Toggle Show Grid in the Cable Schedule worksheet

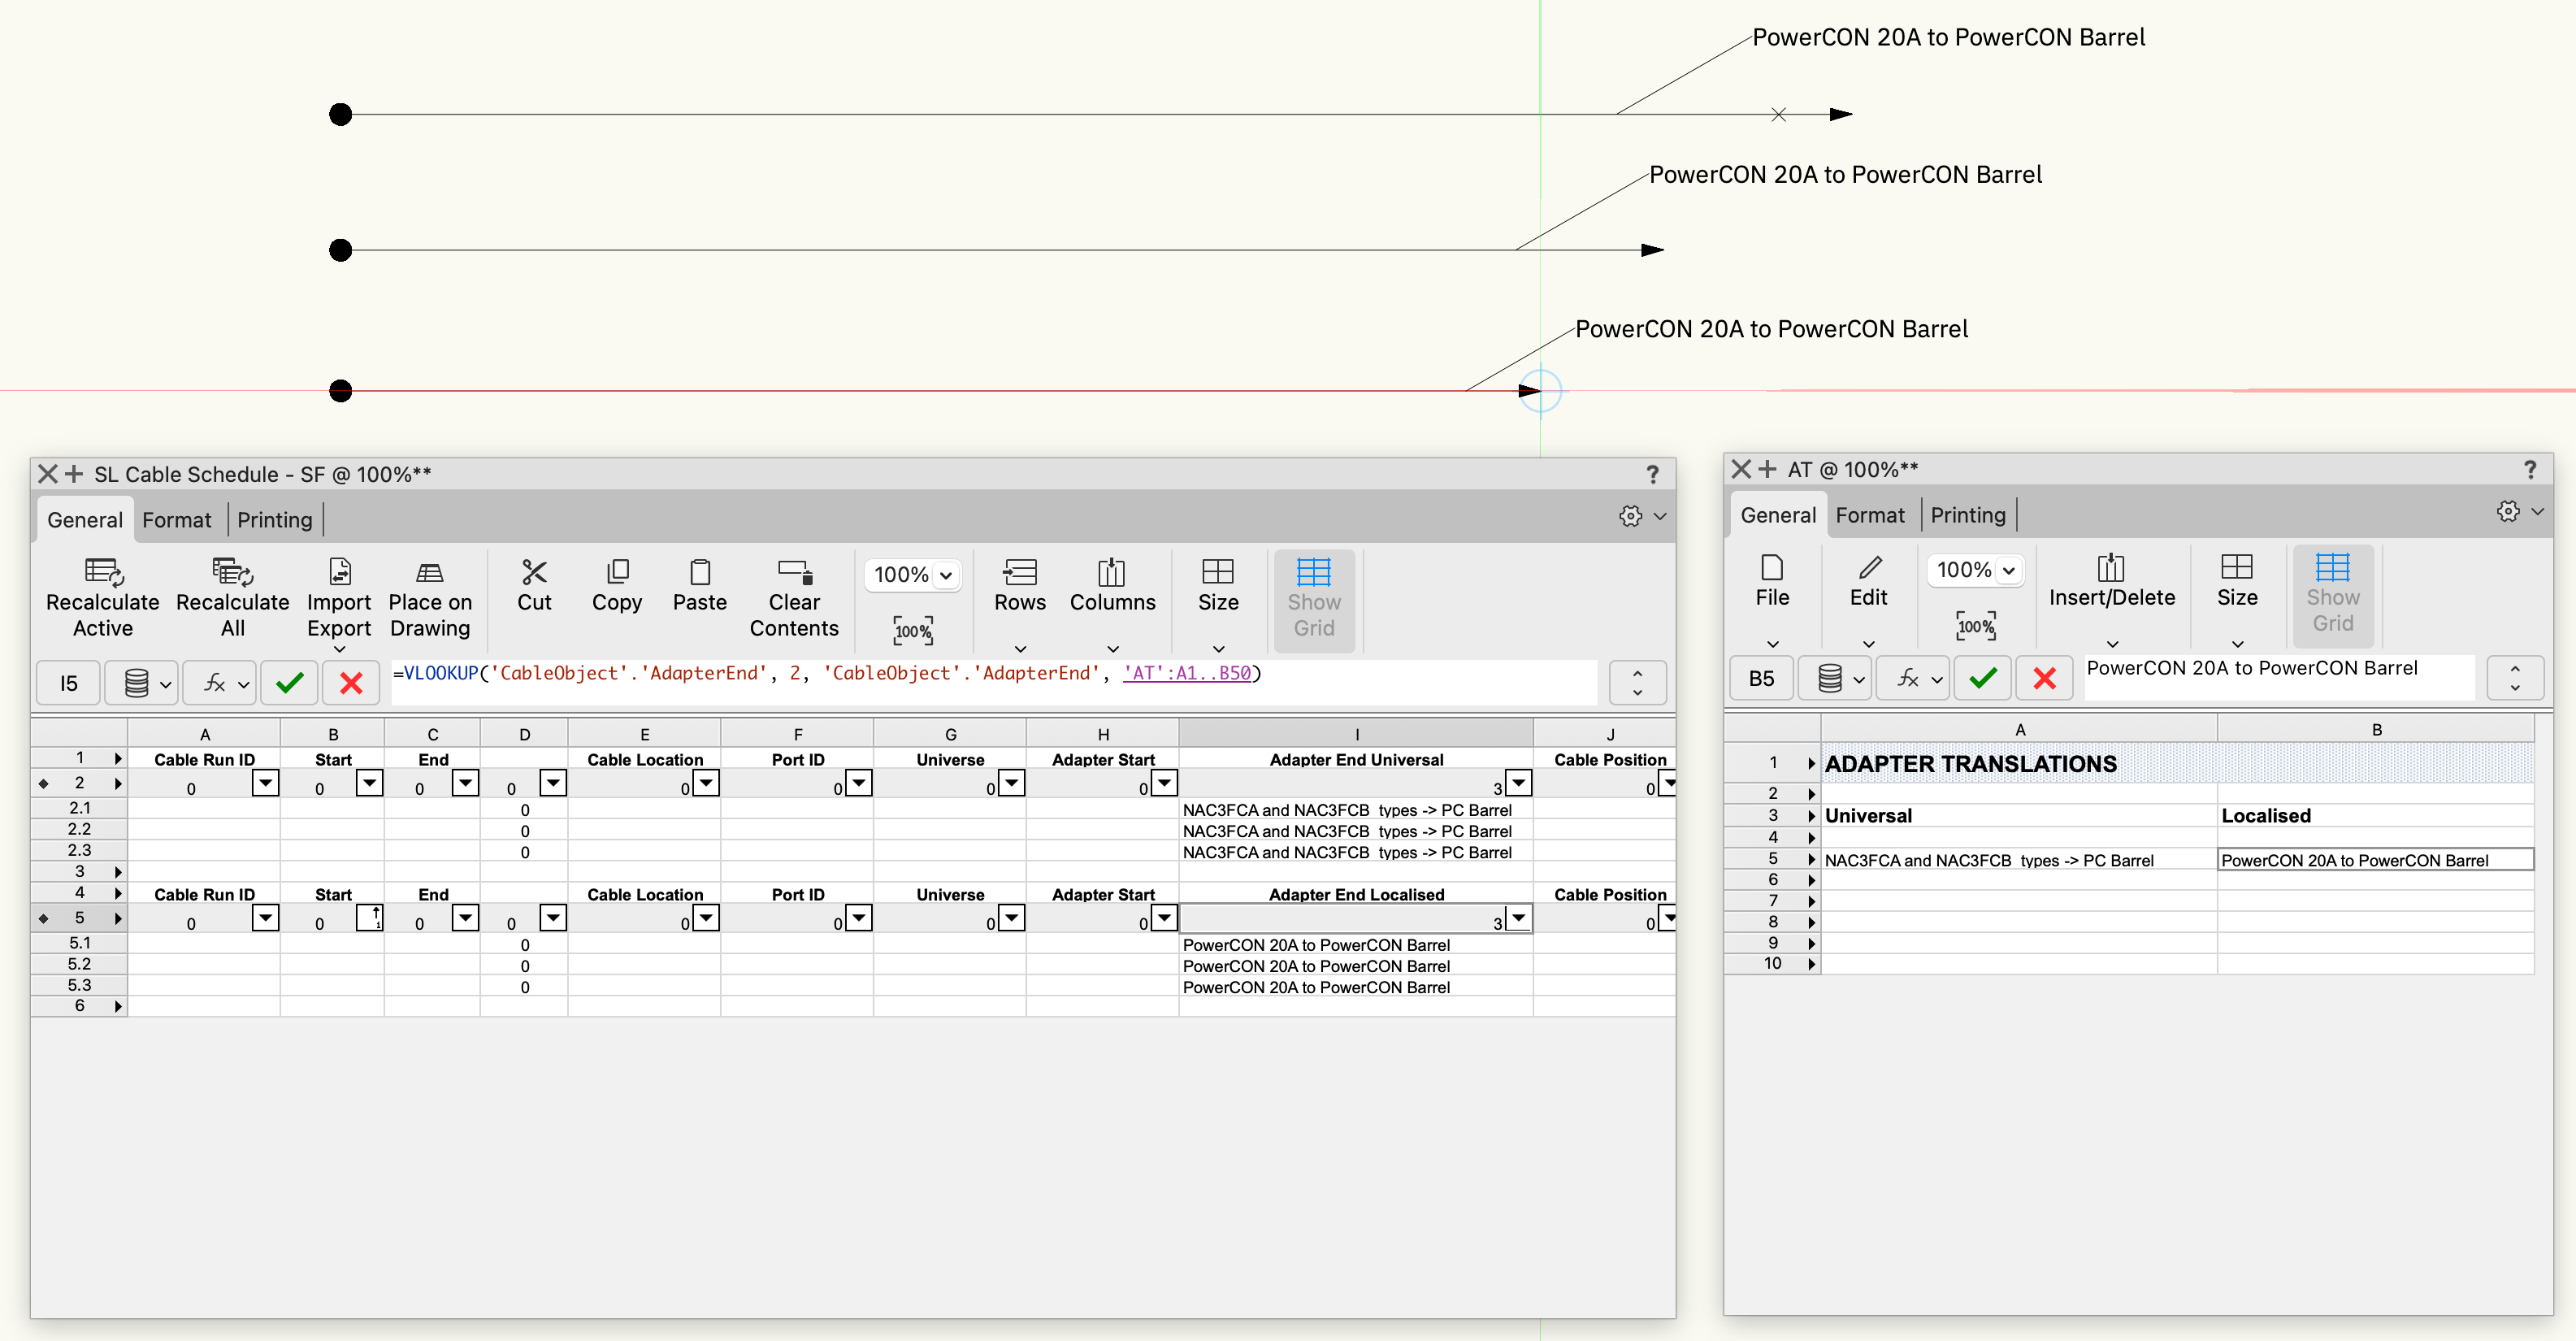click(1313, 598)
